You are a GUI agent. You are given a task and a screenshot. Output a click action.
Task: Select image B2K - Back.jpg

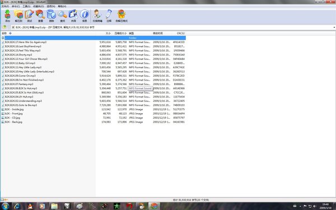[x=13, y=122]
